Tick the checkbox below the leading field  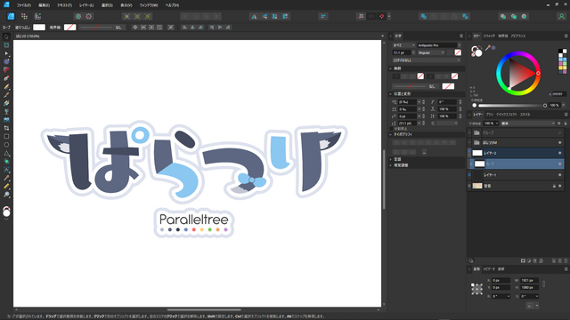pos(392,129)
